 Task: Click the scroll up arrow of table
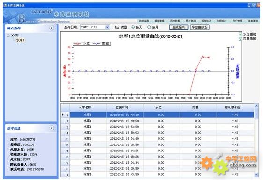tap(256, 106)
